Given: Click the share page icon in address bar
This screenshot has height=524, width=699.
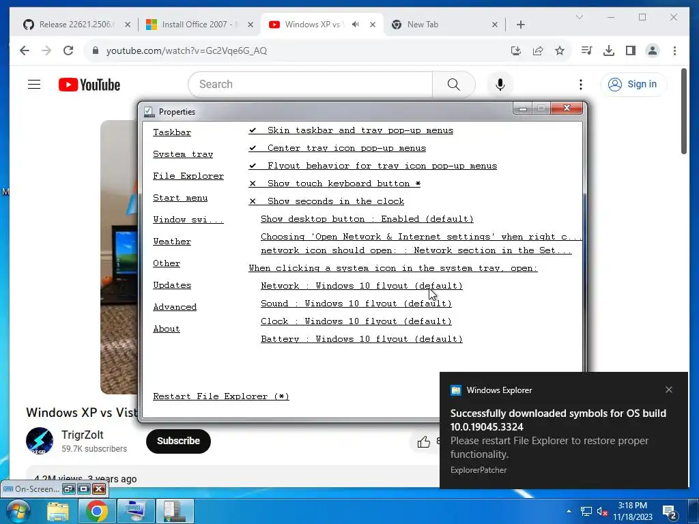Looking at the screenshot, I should [x=538, y=50].
